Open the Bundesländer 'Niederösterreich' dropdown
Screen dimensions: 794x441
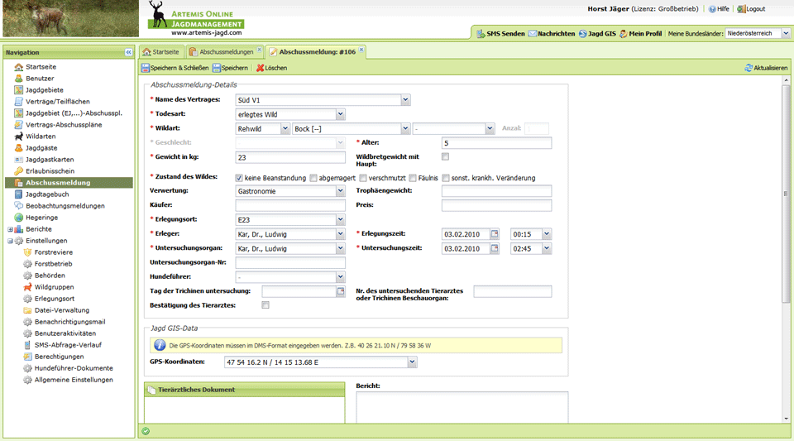click(786, 33)
